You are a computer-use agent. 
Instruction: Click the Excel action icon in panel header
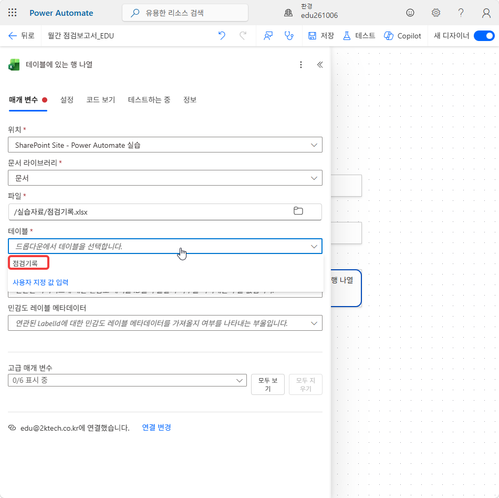(x=14, y=65)
